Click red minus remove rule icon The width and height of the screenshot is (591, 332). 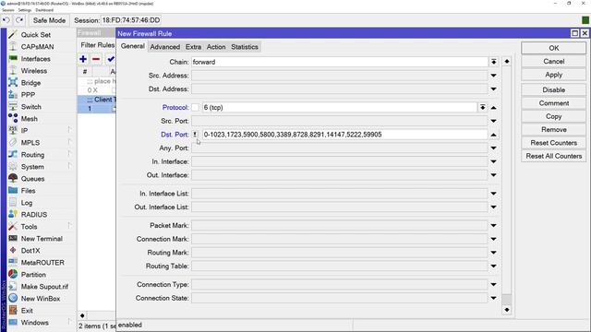96,59
